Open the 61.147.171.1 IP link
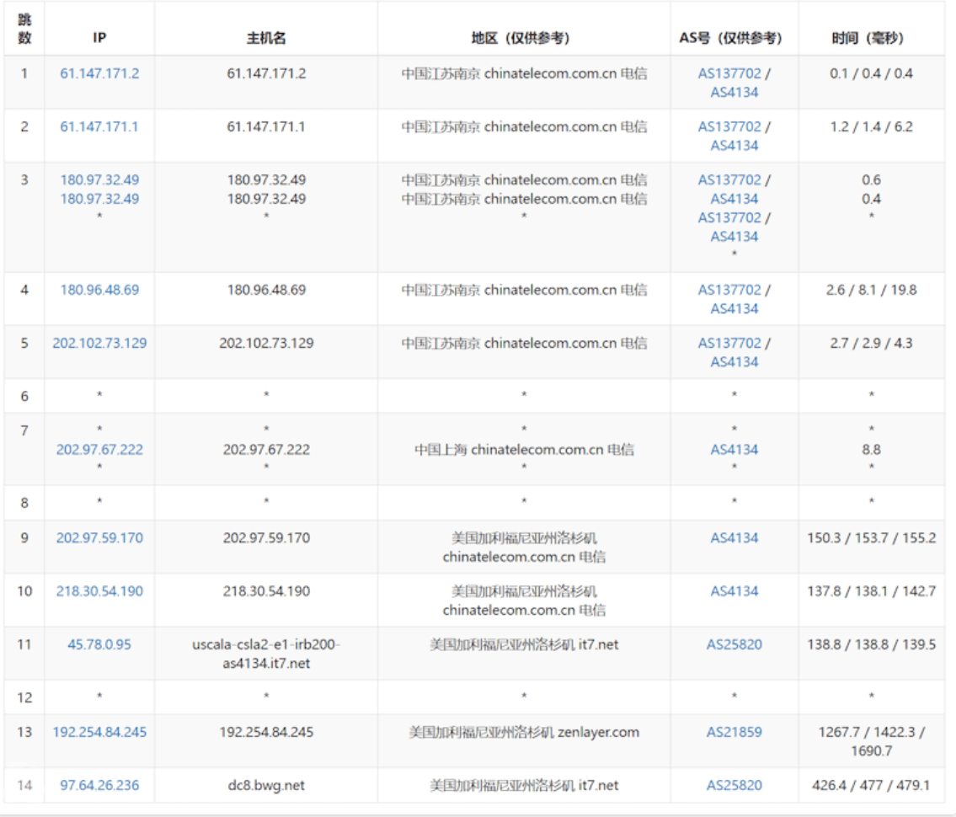Image resolution: width=956 pixels, height=817 pixels. pos(99,126)
